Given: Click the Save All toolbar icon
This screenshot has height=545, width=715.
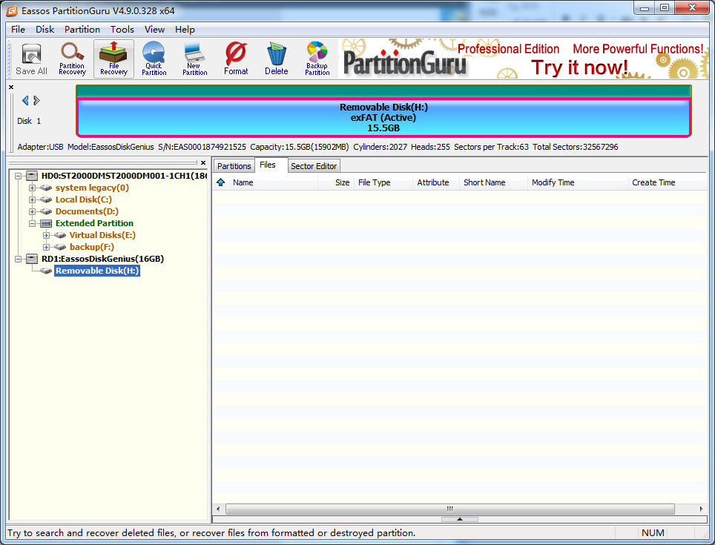Looking at the screenshot, I should [31, 59].
